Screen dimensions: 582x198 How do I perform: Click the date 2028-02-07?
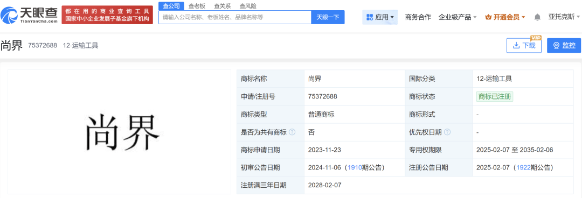coord(324,185)
